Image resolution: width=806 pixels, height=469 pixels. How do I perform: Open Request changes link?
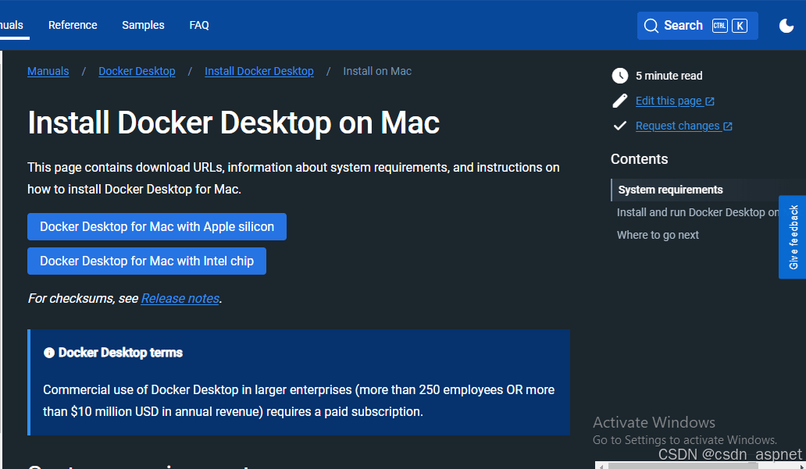(x=677, y=126)
